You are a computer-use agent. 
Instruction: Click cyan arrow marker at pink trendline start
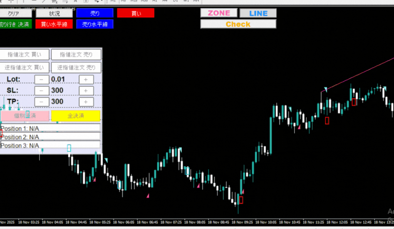click(325, 89)
